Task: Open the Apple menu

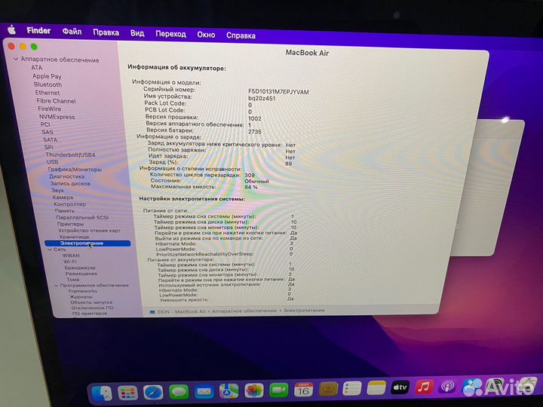Action: coord(12,30)
